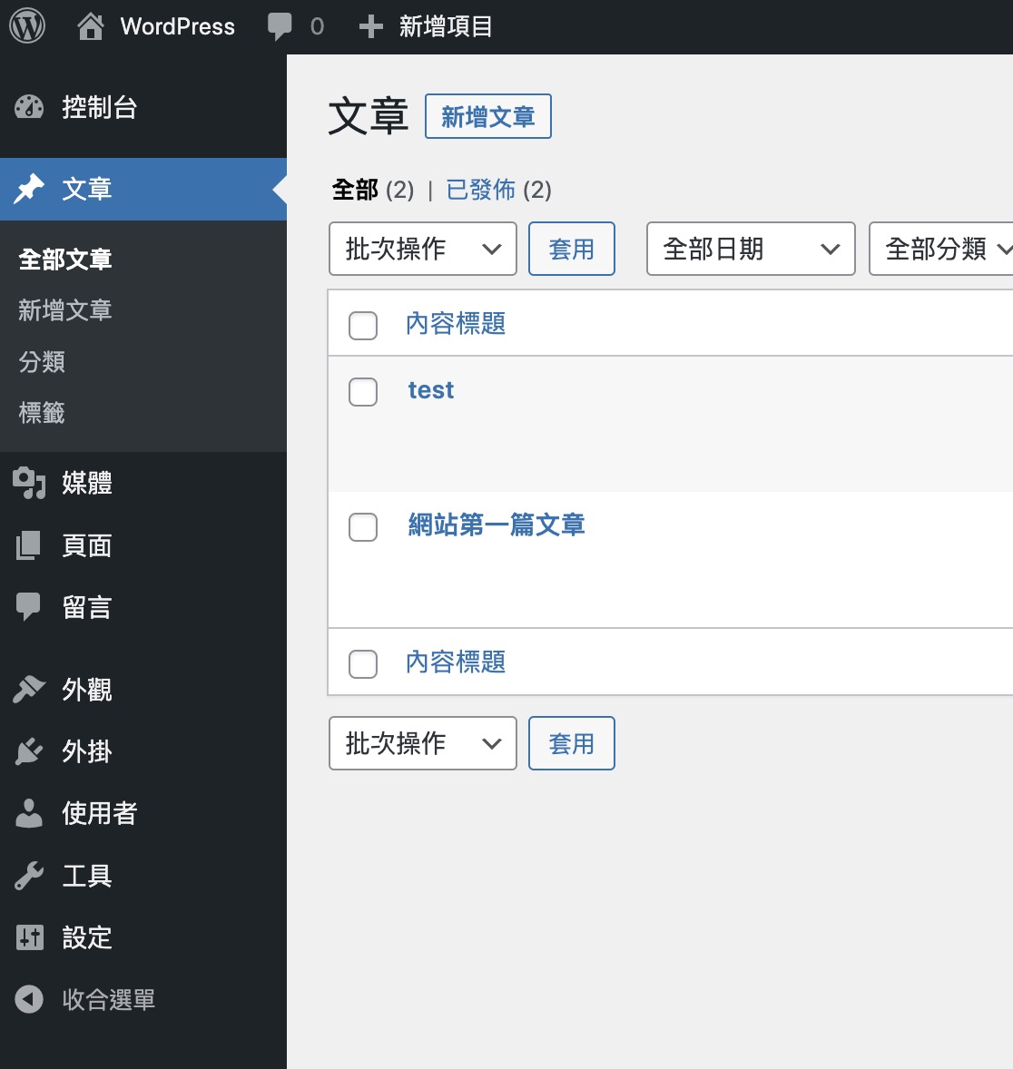This screenshot has width=1013, height=1069.
Task: Go to 分類 in the sidebar submenu
Action: [42, 361]
